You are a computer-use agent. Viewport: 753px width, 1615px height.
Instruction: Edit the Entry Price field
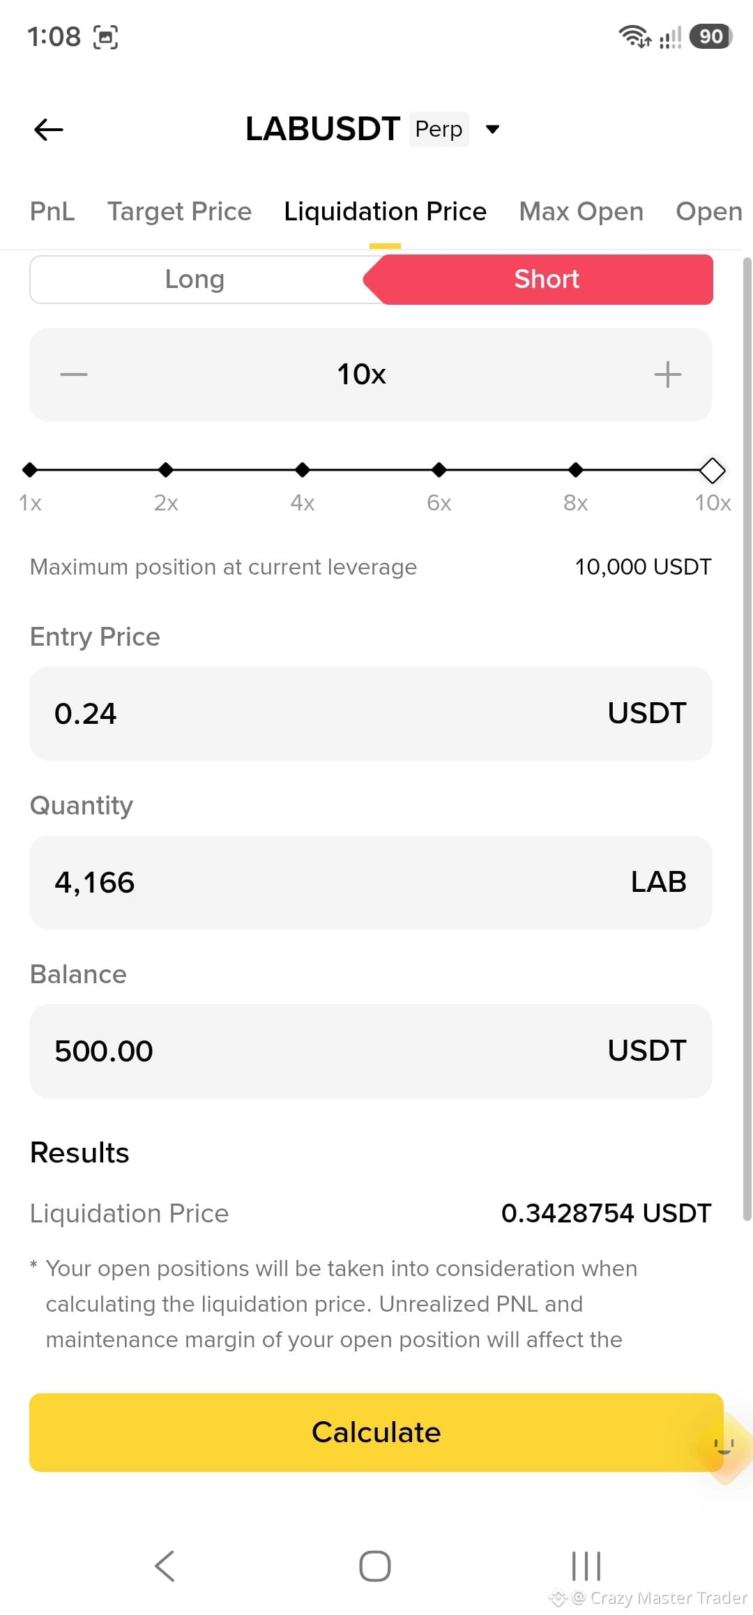370,713
